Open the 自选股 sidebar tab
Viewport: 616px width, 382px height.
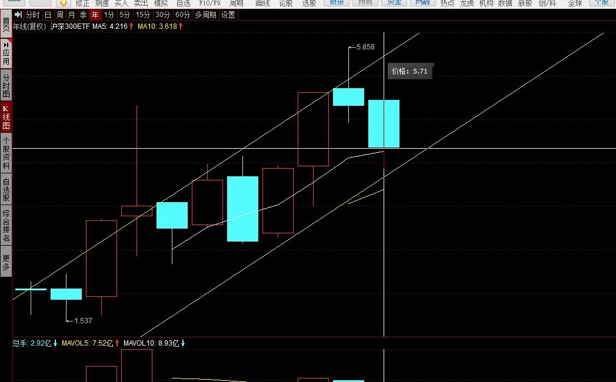[x=6, y=190]
